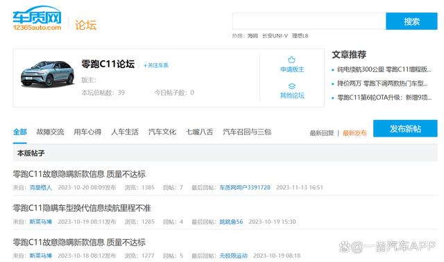Open post 零跑C11隐瞒车型换代信息续航里程不准
Image resolution: width=444 pixels, height=262 pixels.
[x=82, y=208]
